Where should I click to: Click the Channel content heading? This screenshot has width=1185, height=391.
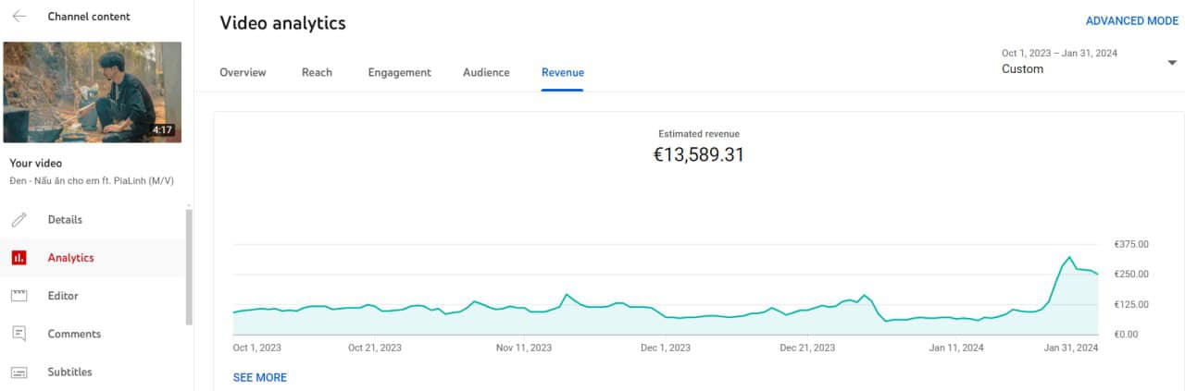(x=89, y=17)
